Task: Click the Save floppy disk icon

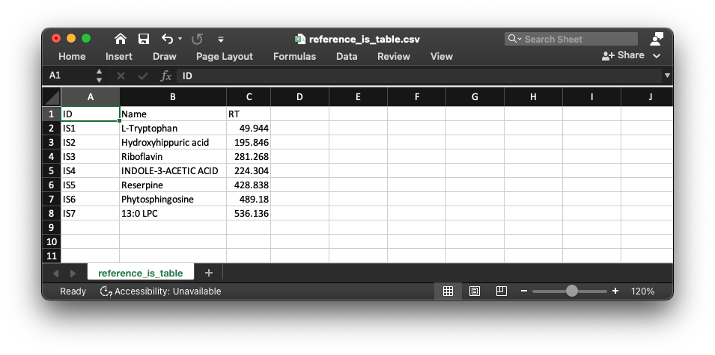Action: (144, 39)
